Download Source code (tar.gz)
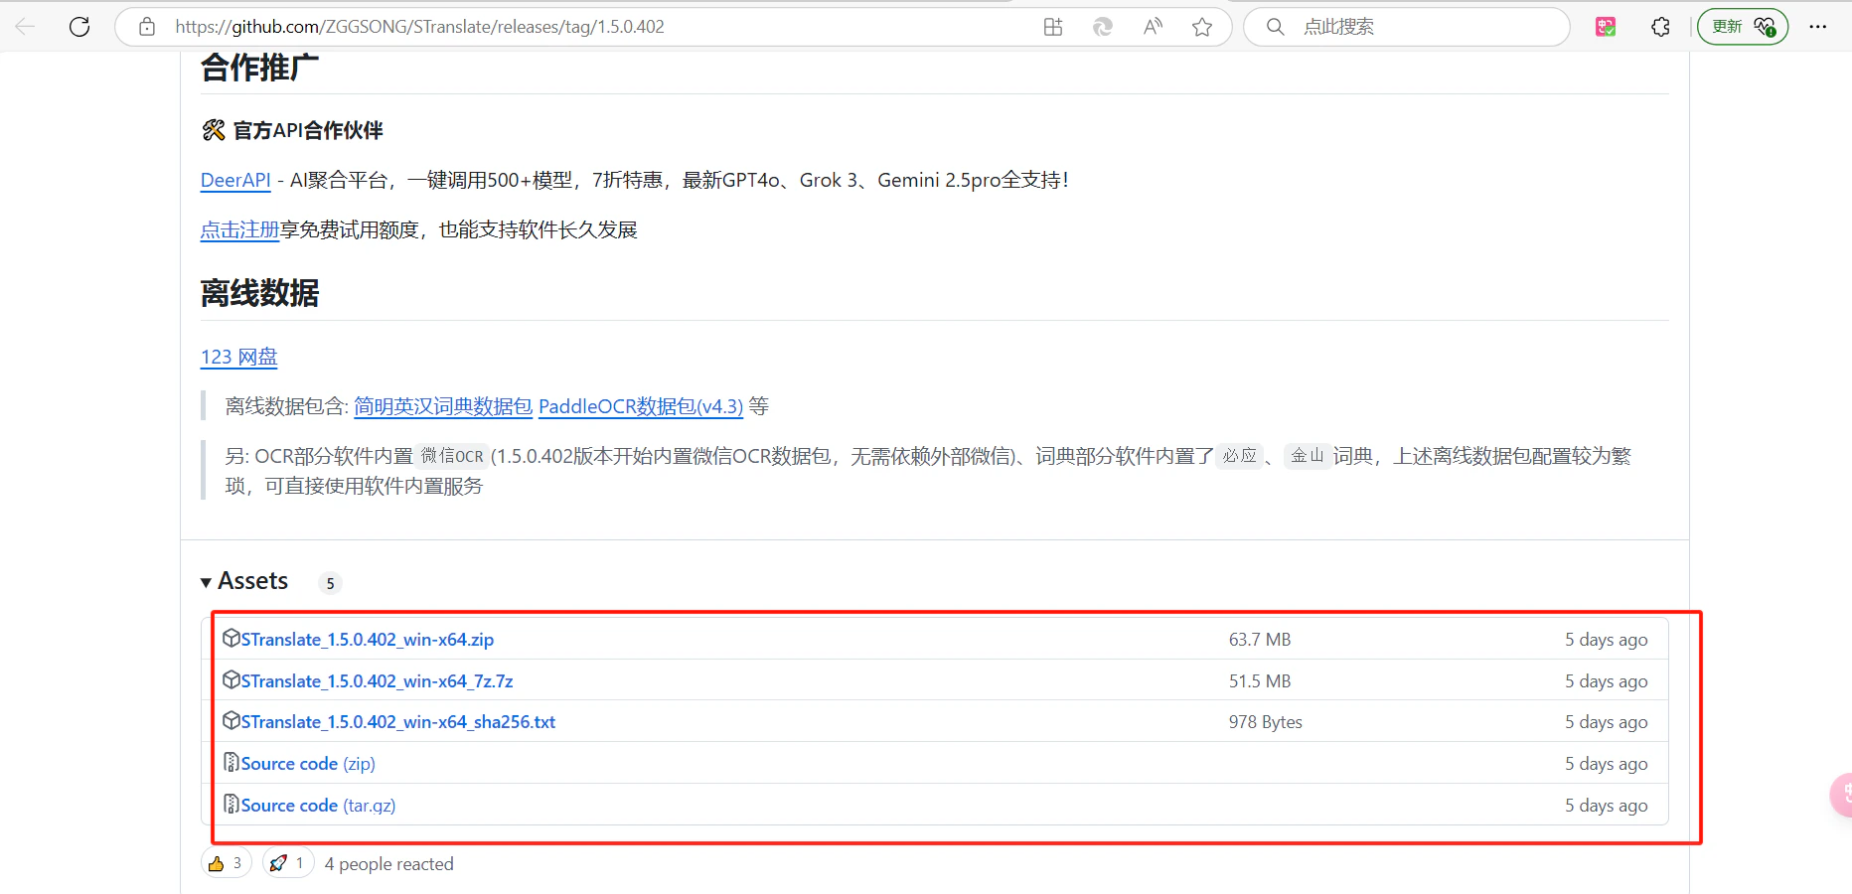Viewport: 1852px width, 894px height. 318,806
